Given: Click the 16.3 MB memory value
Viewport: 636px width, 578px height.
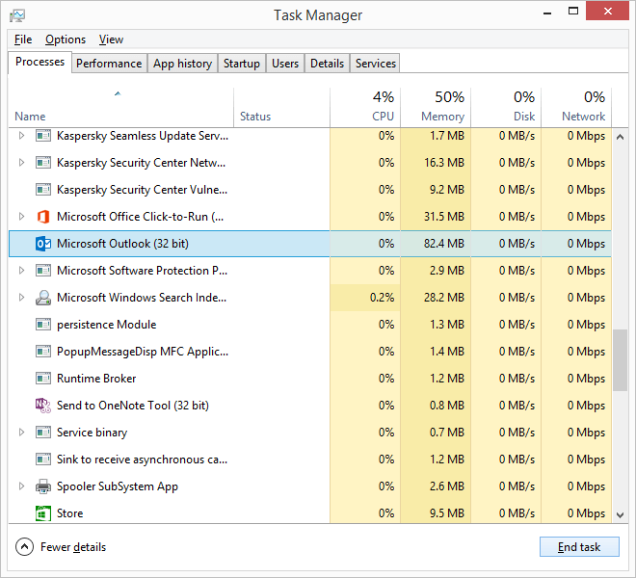Looking at the screenshot, I should pos(444,163).
